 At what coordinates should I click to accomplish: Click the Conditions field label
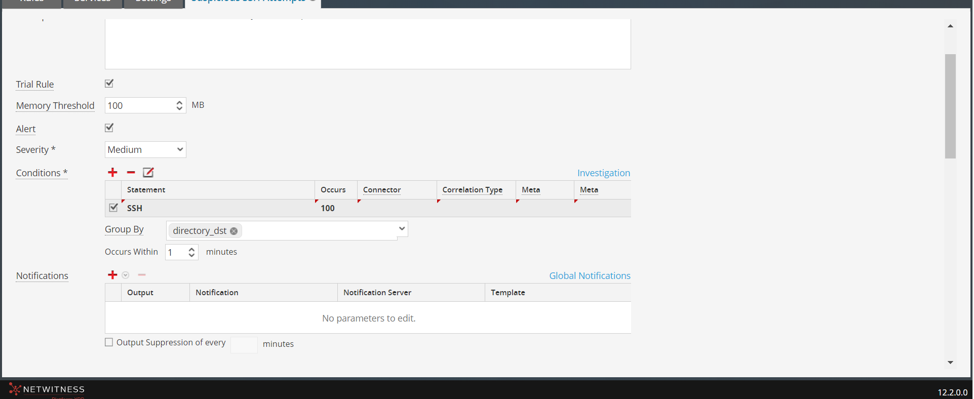pyautogui.click(x=42, y=173)
